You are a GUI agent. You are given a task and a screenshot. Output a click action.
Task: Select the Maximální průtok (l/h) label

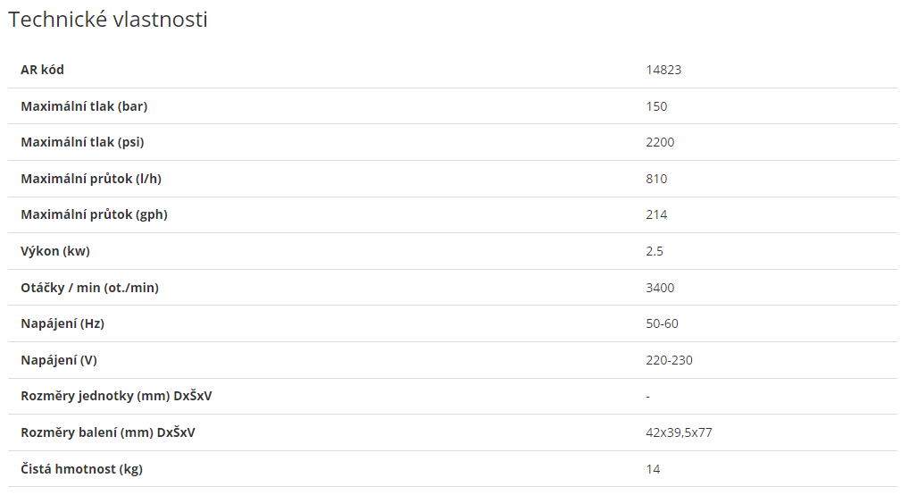tap(91, 179)
